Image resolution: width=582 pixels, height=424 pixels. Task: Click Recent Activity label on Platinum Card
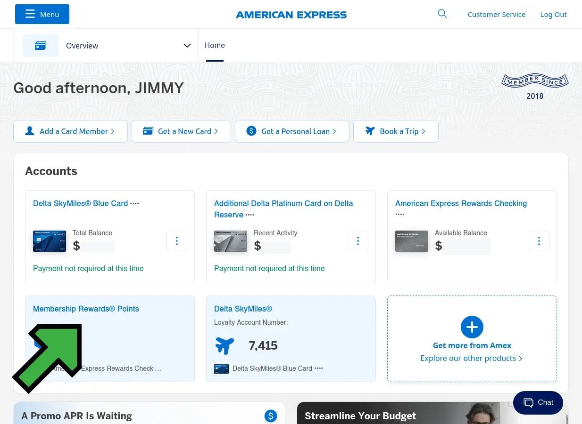[275, 233]
